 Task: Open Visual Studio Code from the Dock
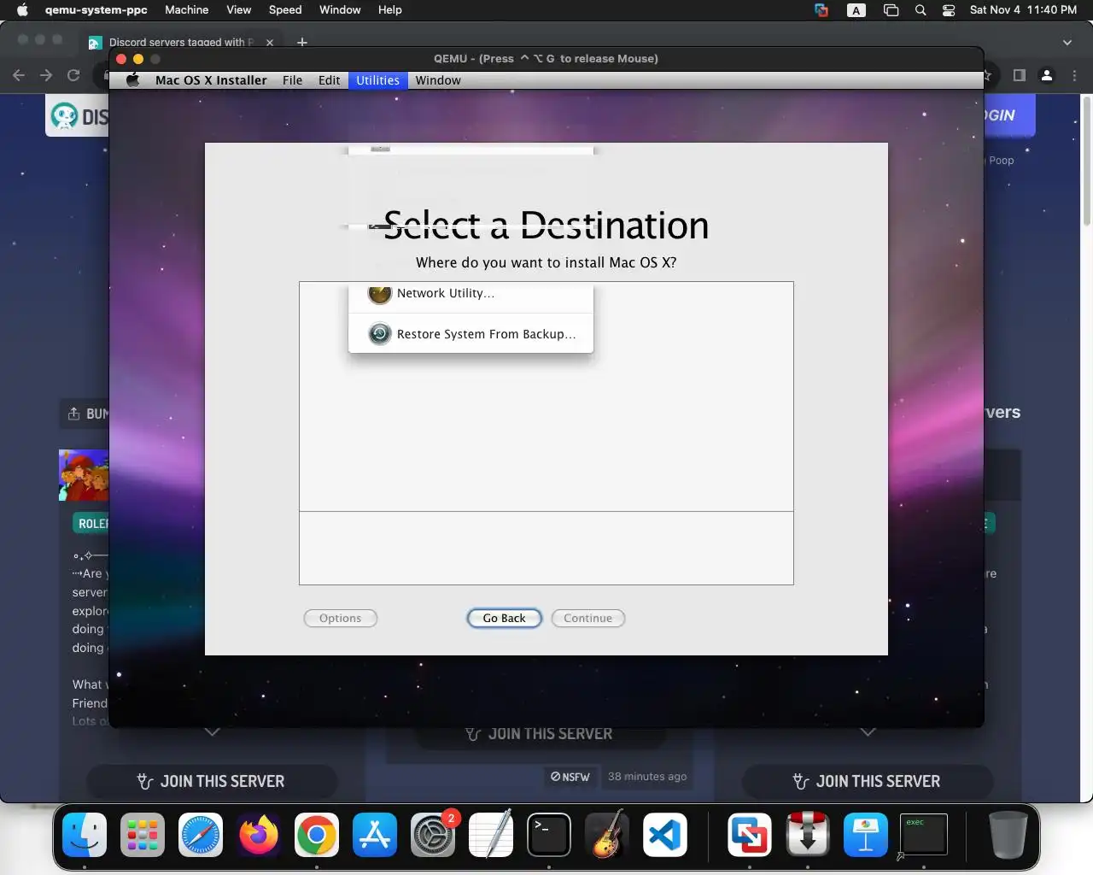click(665, 835)
